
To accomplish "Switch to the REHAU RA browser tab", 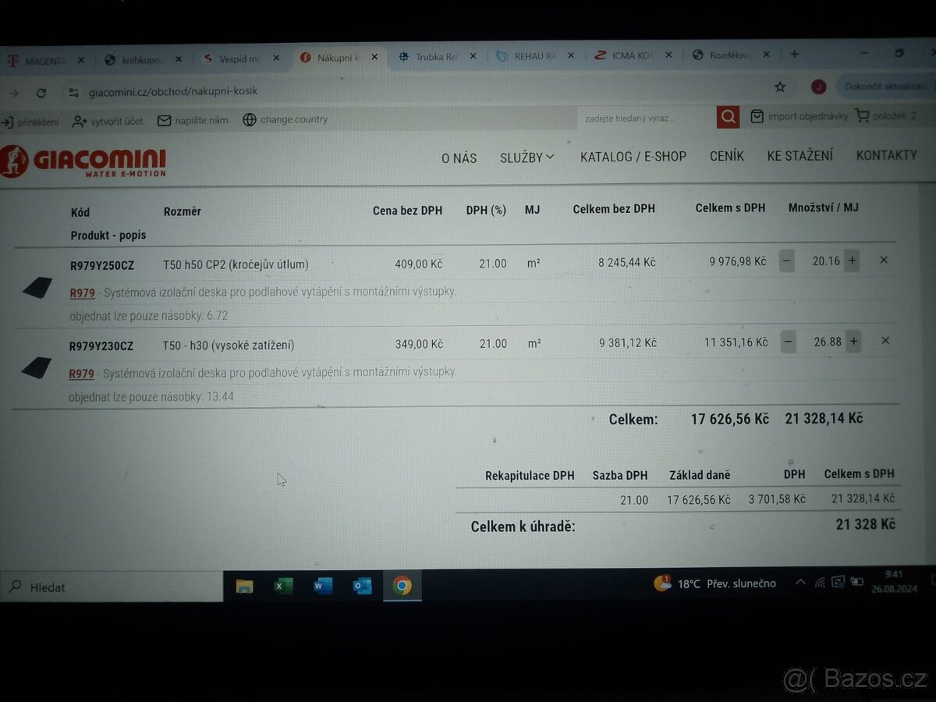I will point(534,56).
